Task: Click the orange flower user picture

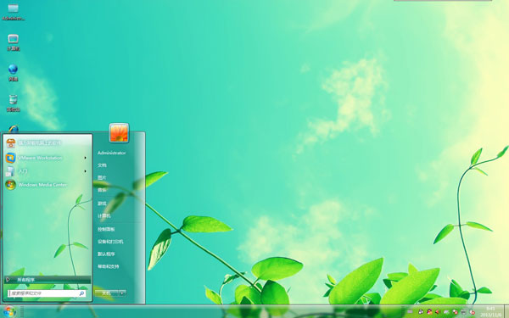Action: click(x=119, y=133)
